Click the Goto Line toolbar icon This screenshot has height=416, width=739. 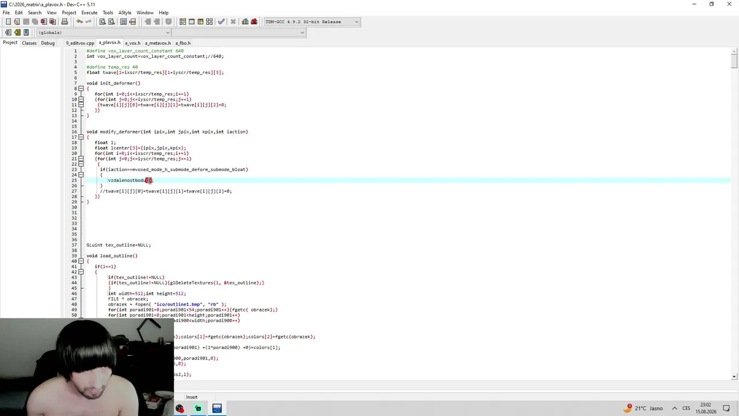132,22
